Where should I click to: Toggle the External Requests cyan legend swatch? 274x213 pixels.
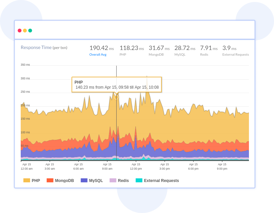(139, 180)
